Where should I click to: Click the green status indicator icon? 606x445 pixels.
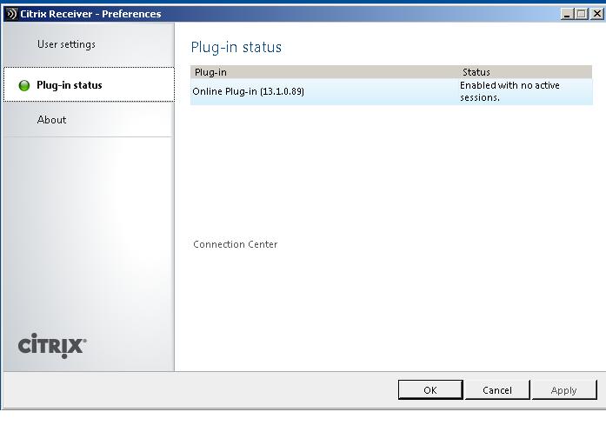click(x=24, y=85)
